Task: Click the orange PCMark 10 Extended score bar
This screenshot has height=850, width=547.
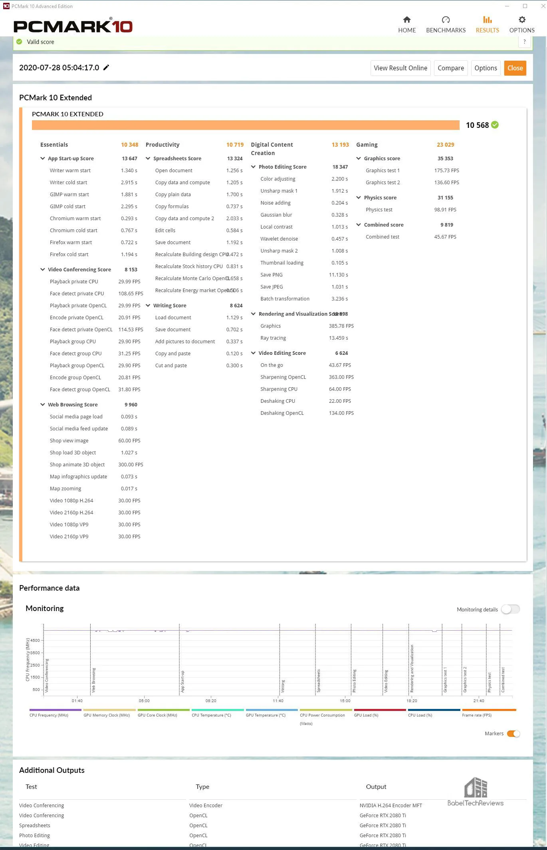Action: point(246,125)
